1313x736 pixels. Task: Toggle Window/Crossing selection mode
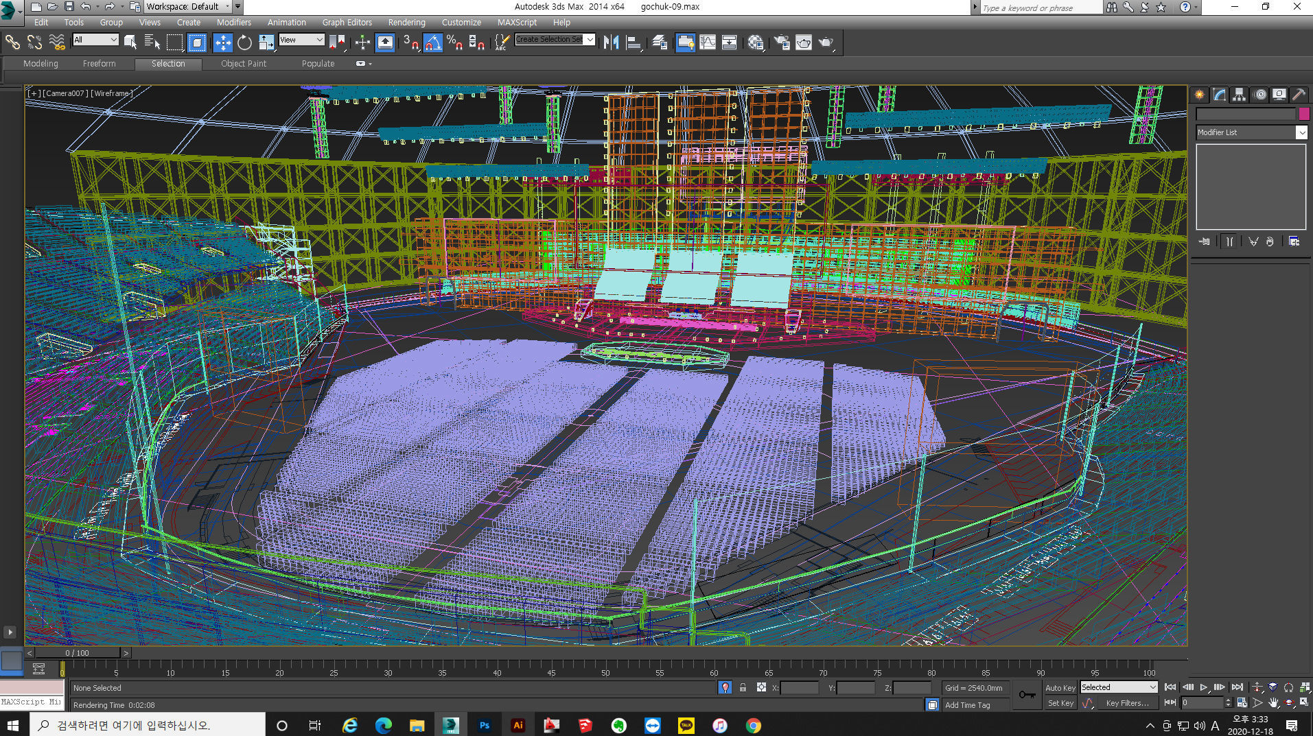(197, 43)
